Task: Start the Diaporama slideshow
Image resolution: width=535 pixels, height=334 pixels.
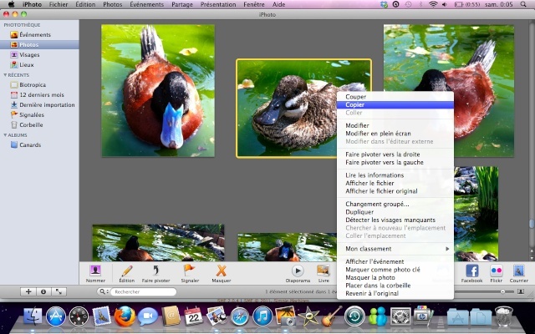Action: coord(298,271)
